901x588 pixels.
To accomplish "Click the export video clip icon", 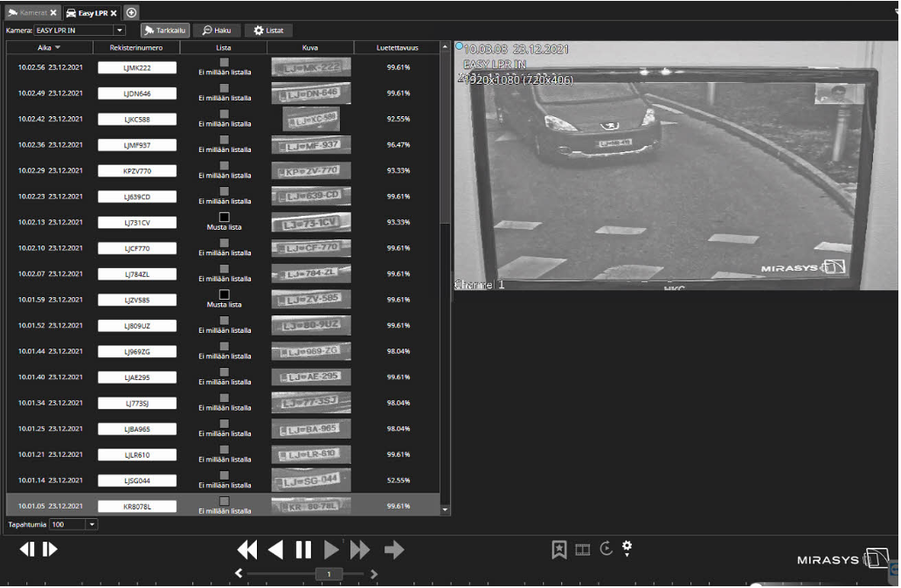I will pos(582,550).
